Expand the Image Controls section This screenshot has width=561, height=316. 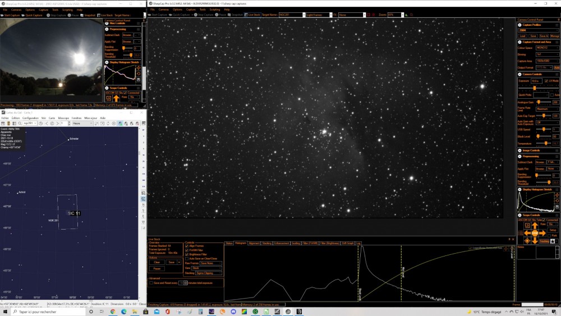(519, 150)
